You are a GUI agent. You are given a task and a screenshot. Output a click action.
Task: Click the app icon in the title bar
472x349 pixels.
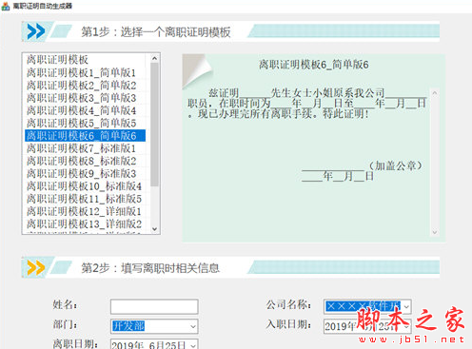coord(6,6)
